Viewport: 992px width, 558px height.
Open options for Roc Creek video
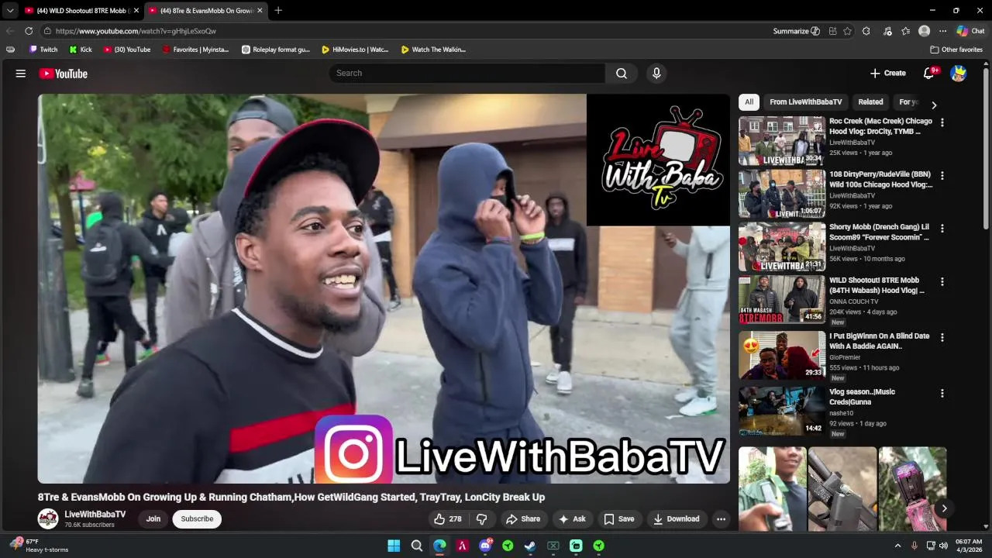pyautogui.click(x=942, y=122)
